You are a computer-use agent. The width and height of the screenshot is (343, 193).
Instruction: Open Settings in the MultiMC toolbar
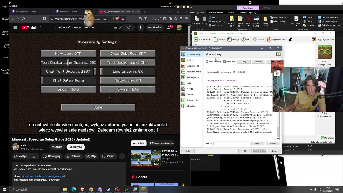coord(233,39)
